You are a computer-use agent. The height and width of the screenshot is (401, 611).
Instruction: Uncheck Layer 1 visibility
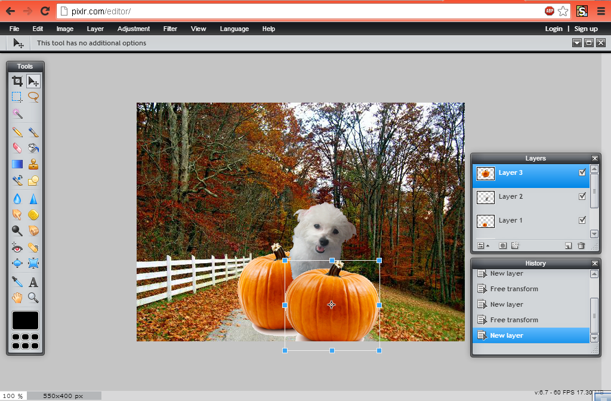pyautogui.click(x=582, y=220)
